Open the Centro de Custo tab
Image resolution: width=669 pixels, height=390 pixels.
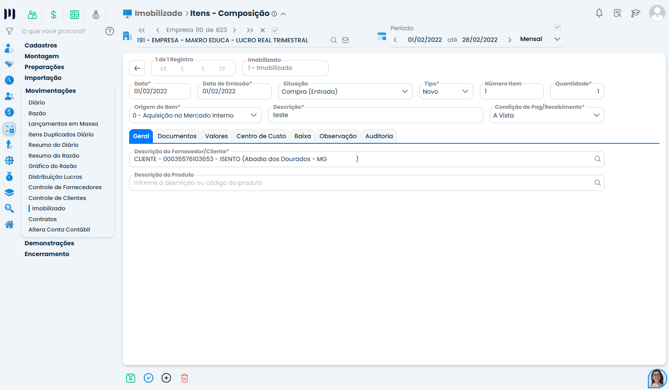[x=261, y=136]
